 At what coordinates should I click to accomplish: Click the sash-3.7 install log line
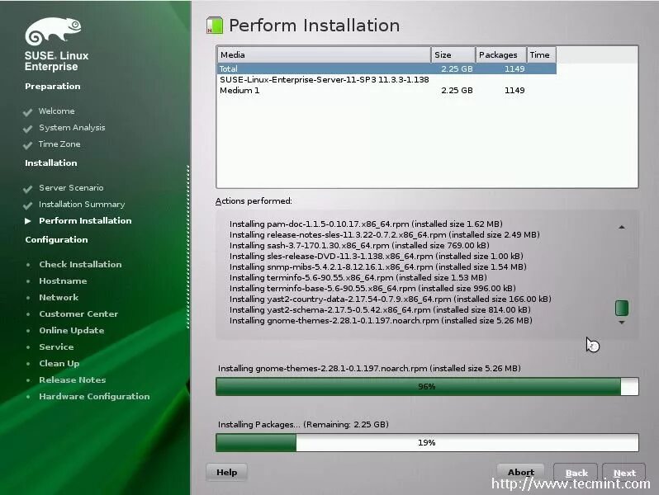pos(359,245)
